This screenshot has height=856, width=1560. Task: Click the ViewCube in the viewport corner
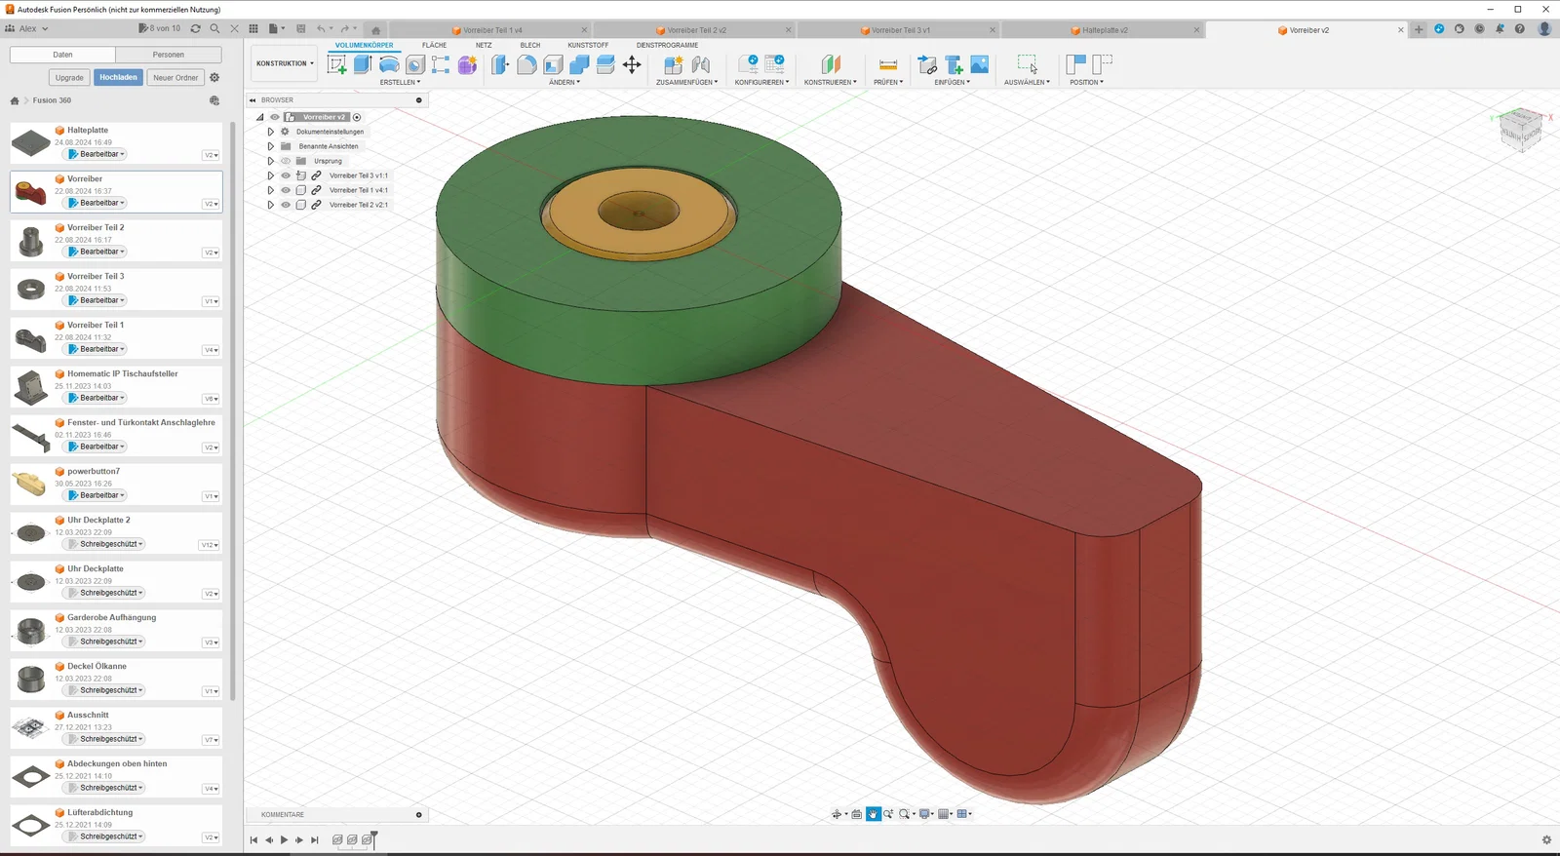(1521, 129)
